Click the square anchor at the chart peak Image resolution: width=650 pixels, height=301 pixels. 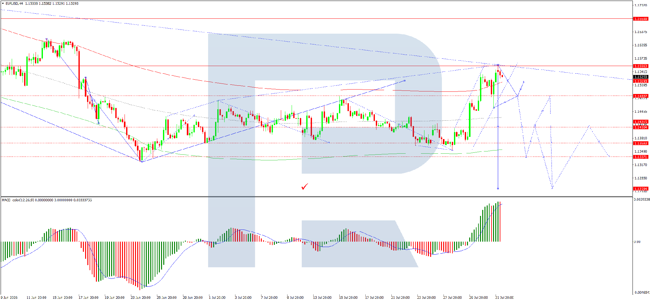(x=498, y=65)
